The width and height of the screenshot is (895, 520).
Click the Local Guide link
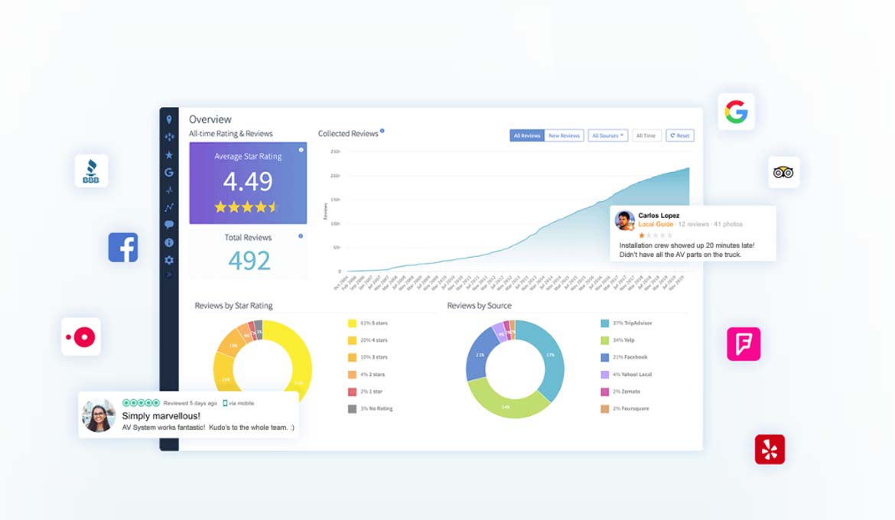(656, 224)
